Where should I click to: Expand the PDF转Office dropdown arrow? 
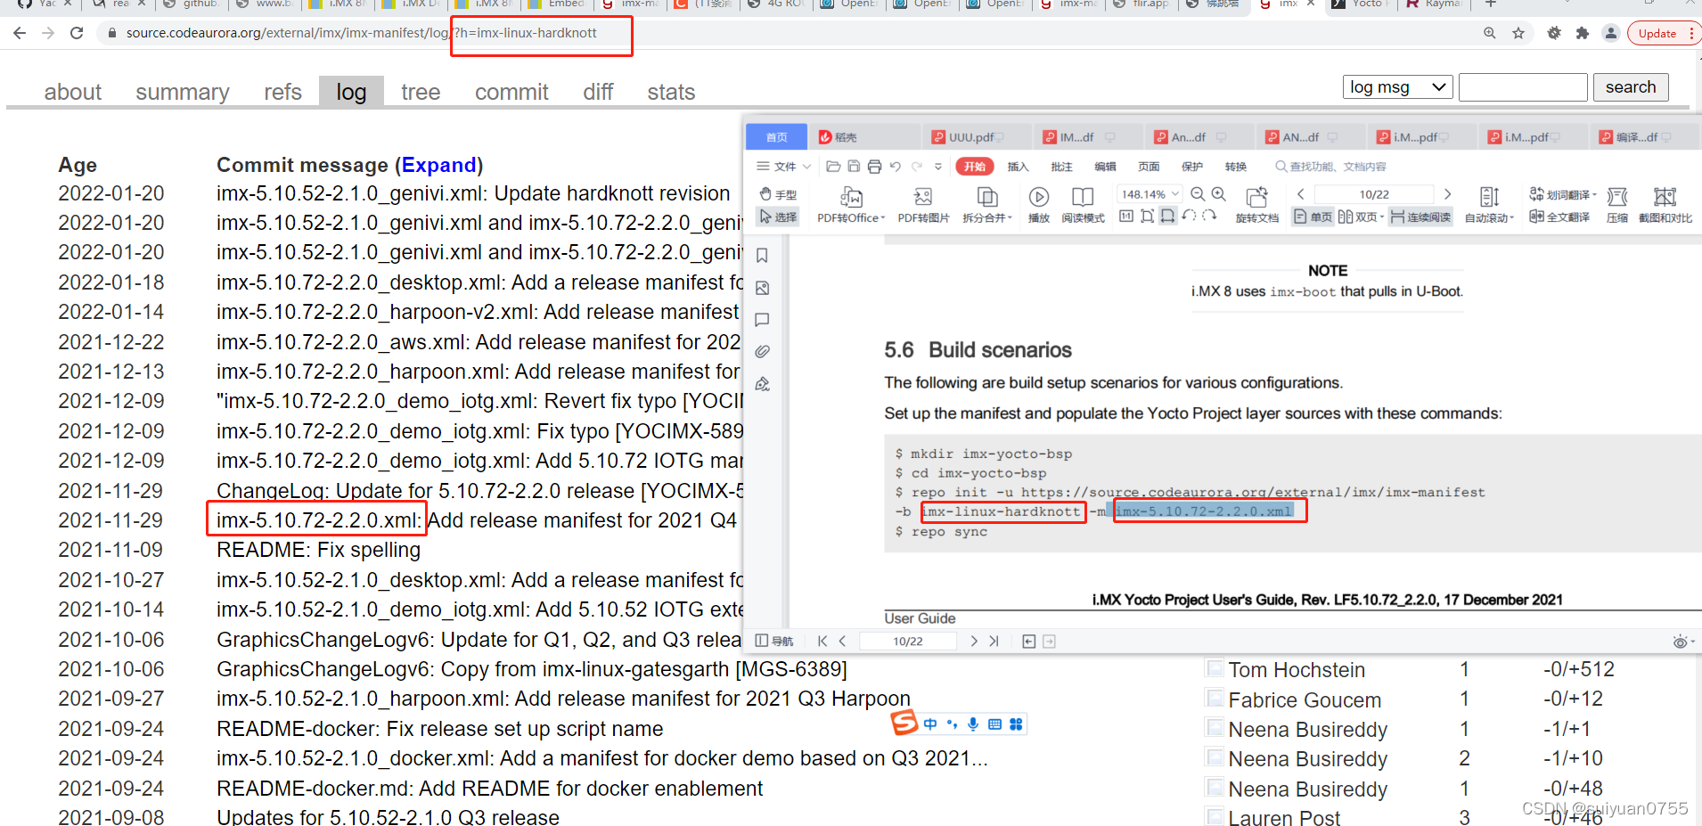pos(882,217)
